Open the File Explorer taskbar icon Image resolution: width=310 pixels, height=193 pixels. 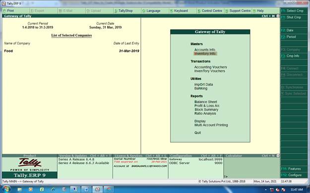[x=19, y=190]
